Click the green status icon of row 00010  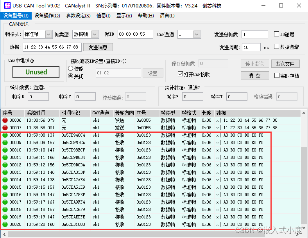coord(5,150)
